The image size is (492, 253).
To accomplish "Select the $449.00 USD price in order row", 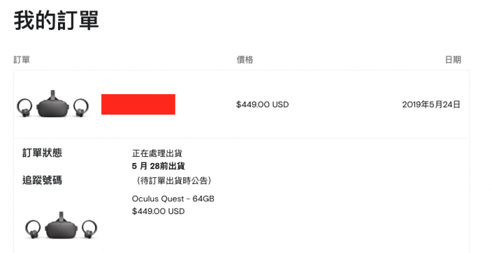I will [x=262, y=104].
